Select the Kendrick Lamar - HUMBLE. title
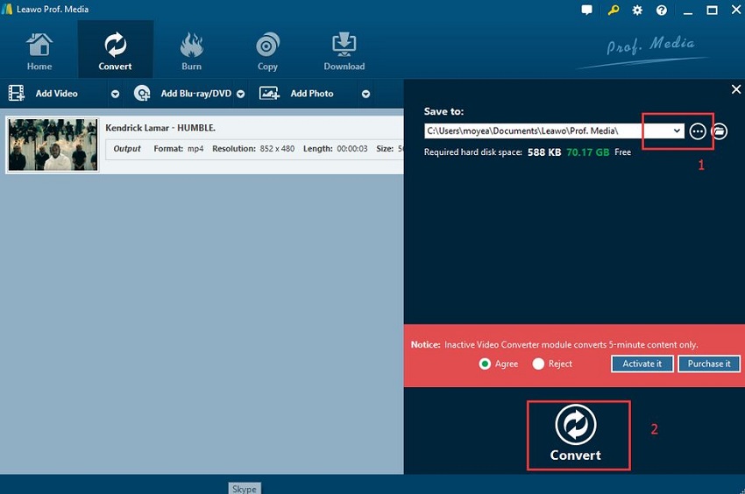The width and height of the screenshot is (745, 494). (160, 128)
